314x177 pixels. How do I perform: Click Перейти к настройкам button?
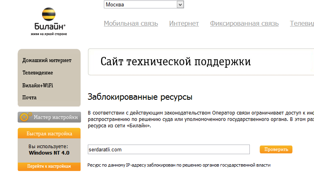tap(49, 167)
